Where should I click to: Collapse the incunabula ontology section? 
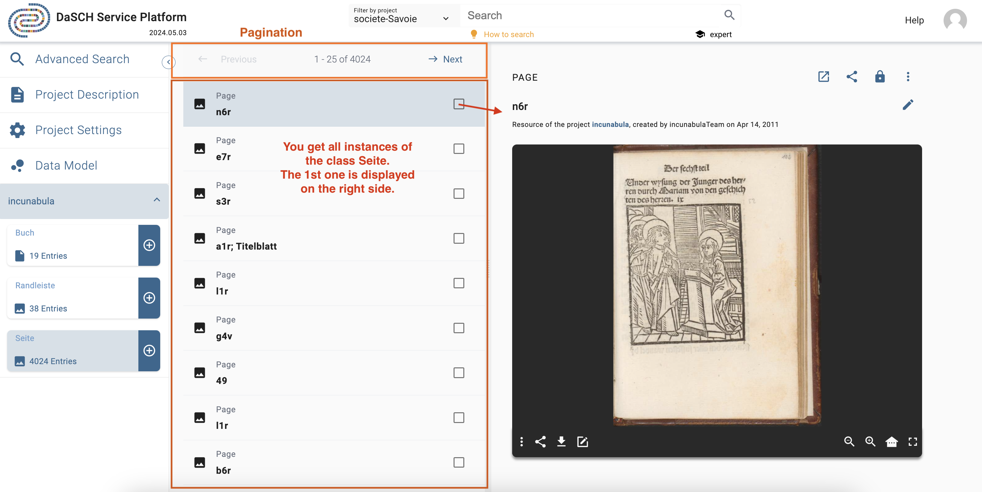(x=157, y=200)
